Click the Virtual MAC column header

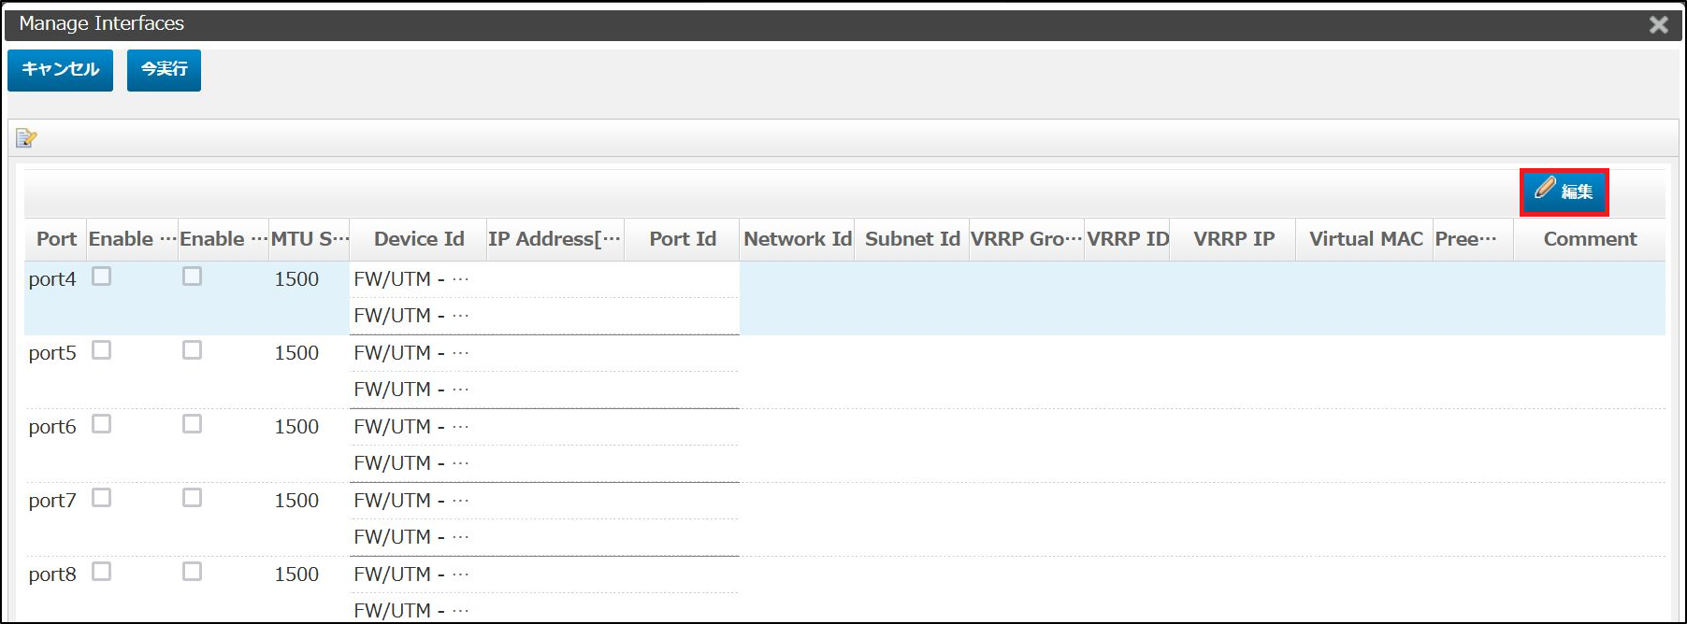(x=1365, y=239)
